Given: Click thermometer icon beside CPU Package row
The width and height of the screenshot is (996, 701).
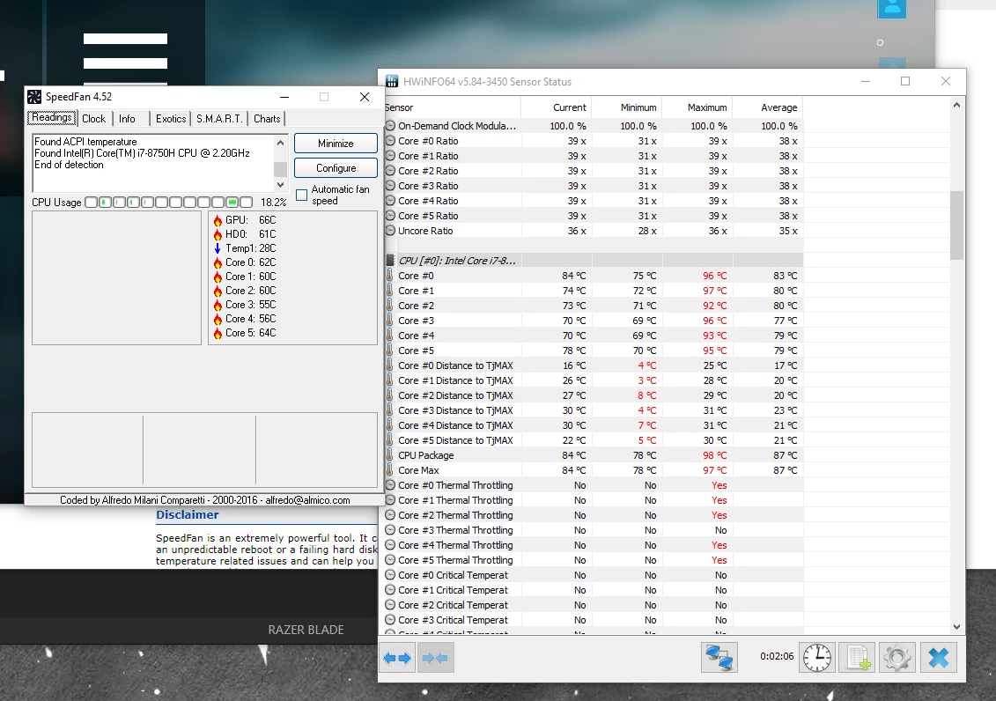Looking at the screenshot, I should pyautogui.click(x=390, y=455).
